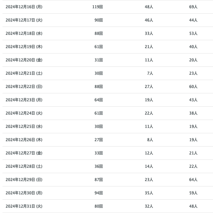Click 7人 in the December 21 row
Viewport: 213px width, 213px height.
tap(150, 73)
